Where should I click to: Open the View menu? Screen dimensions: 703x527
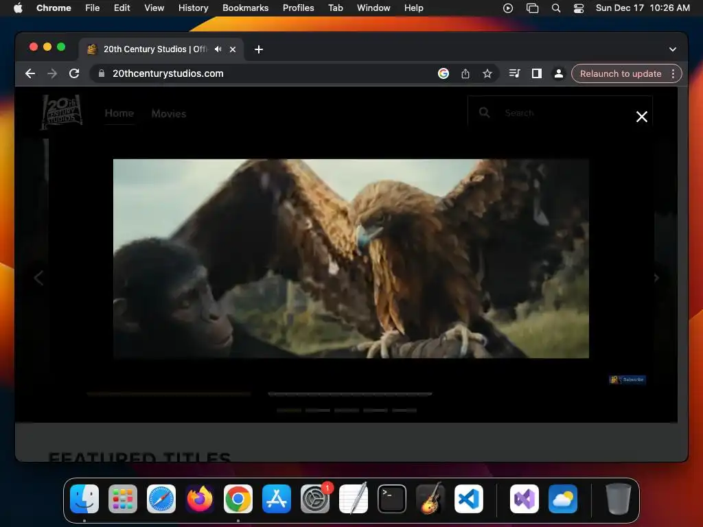click(x=154, y=8)
